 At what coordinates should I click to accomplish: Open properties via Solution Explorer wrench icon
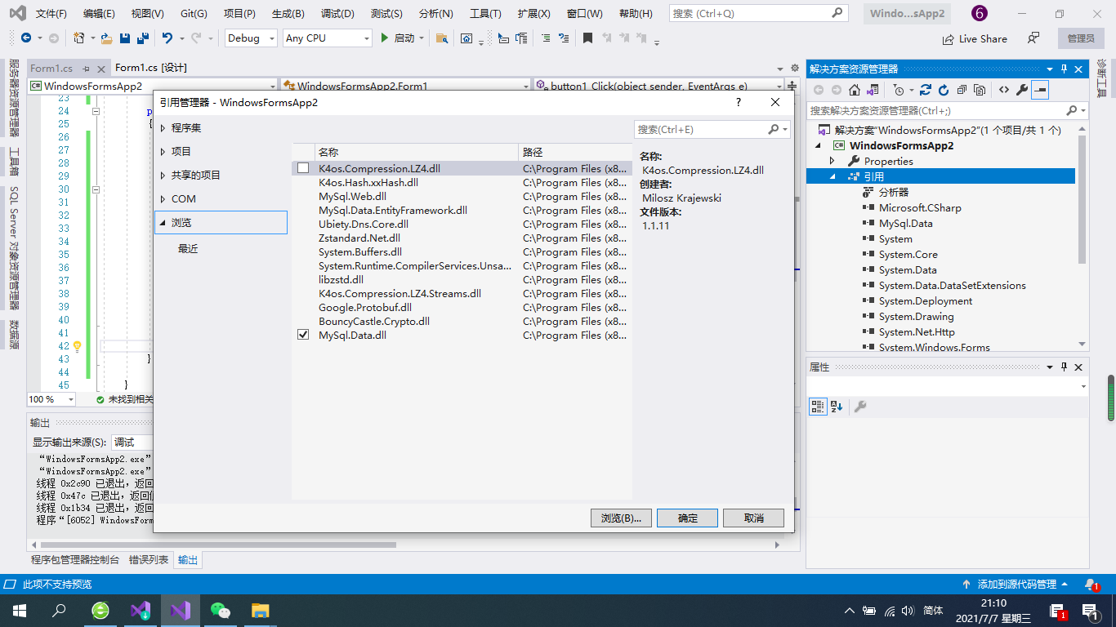pyautogui.click(x=1022, y=90)
